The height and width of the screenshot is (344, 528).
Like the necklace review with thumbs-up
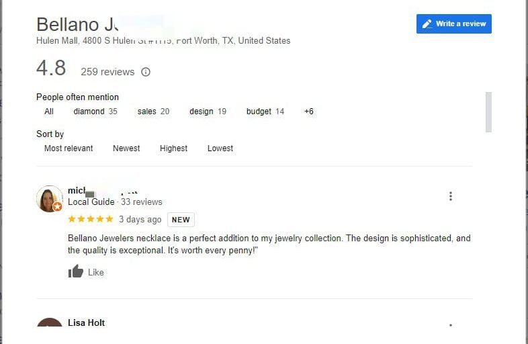click(x=86, y=271)
